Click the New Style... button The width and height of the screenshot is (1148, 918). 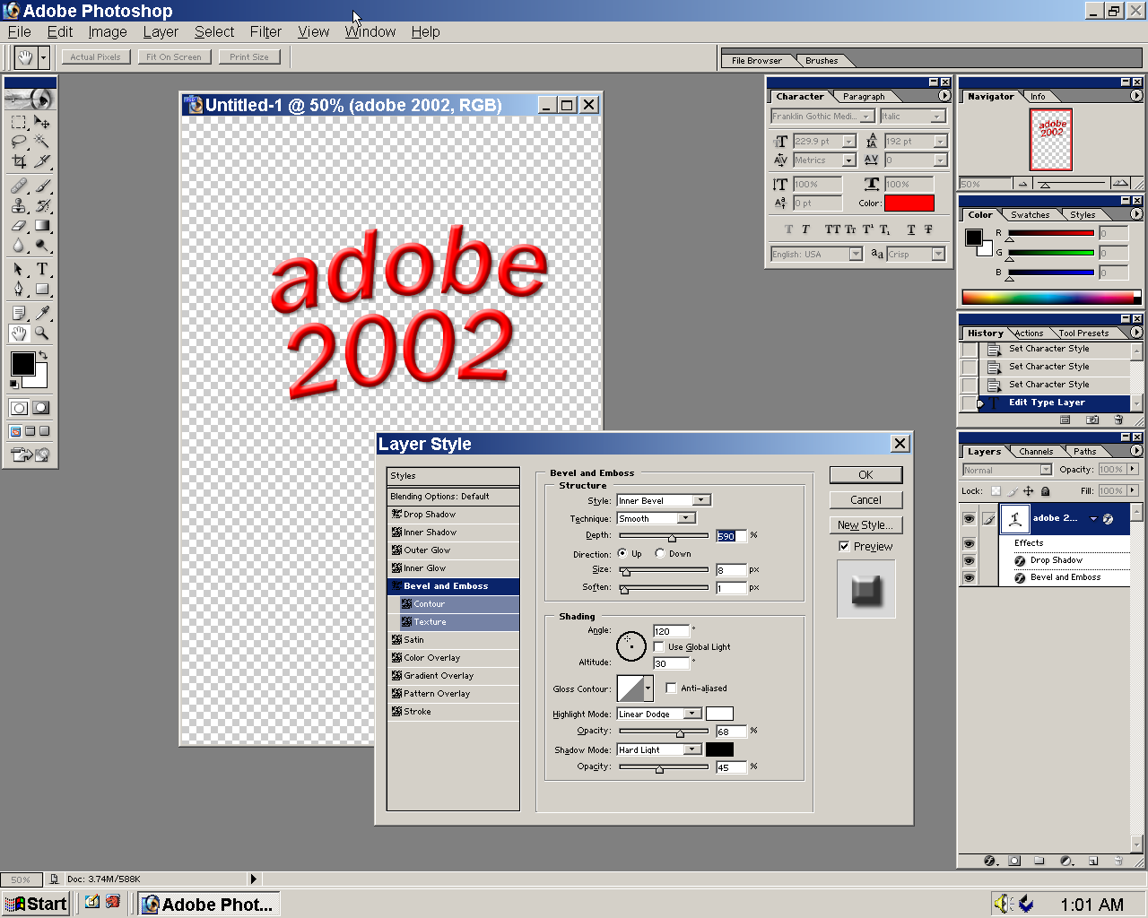click(865, 525)
